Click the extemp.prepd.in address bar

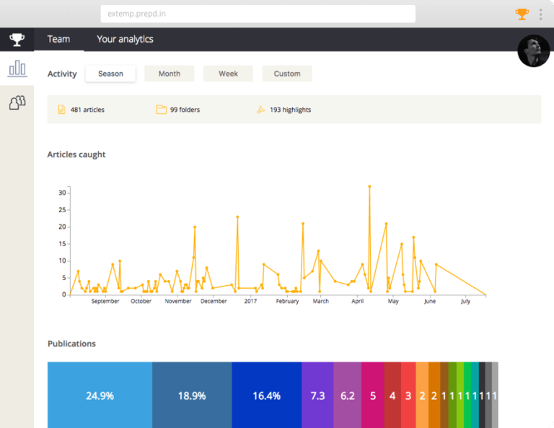coord(258,14)
